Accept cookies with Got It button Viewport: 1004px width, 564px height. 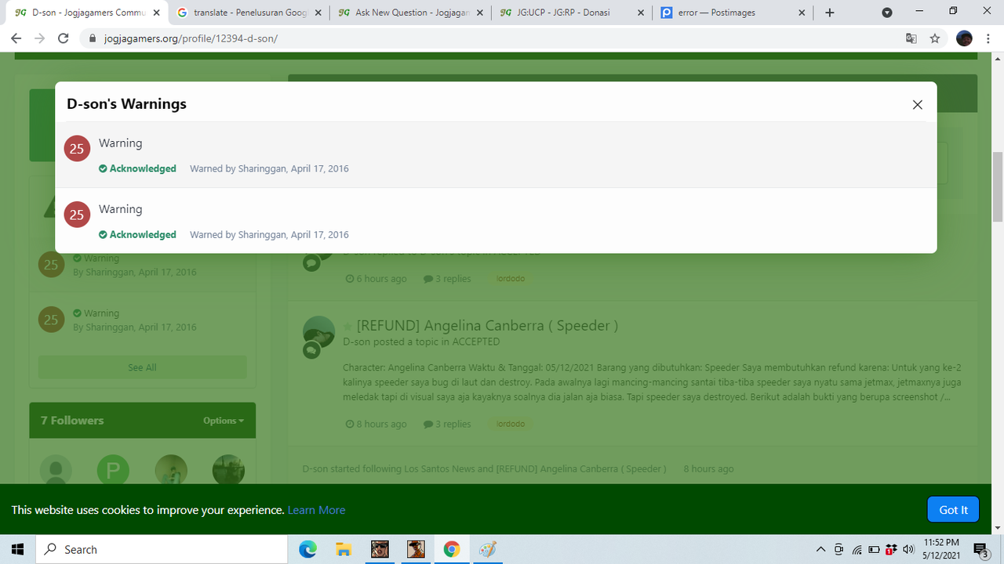953,510
